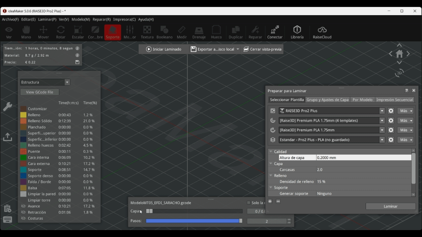Open RaiseCloud
The width and height of the screenshot is (422, 237).
point(322,32)
